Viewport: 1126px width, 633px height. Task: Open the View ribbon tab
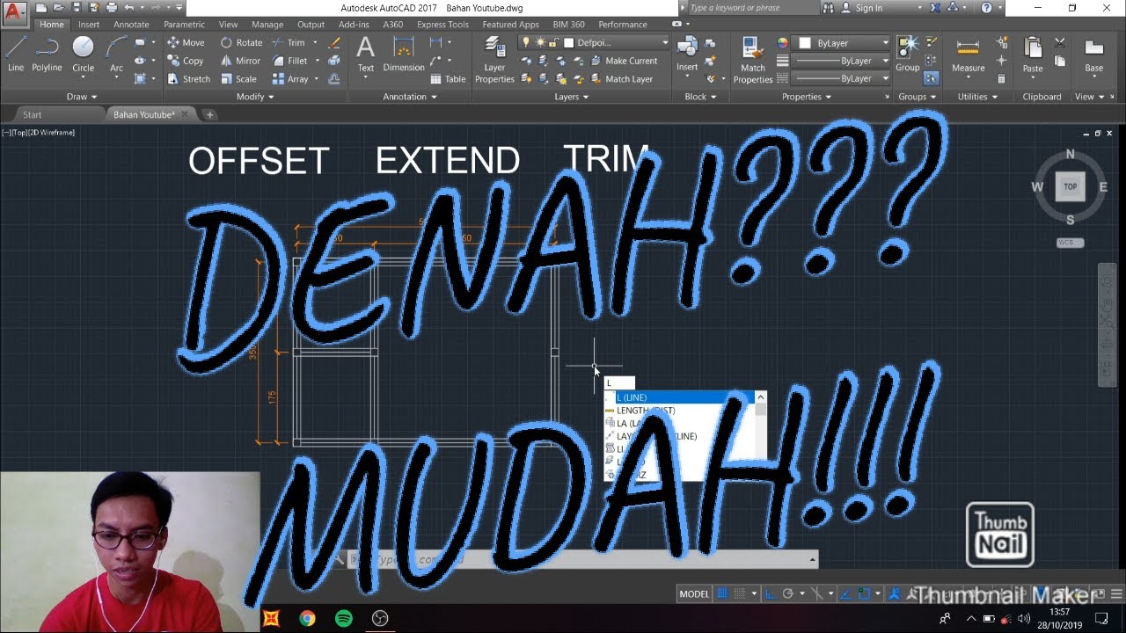pos(228,25)
